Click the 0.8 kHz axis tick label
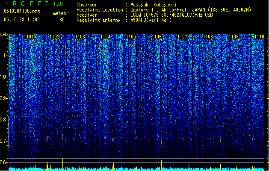 (x=4, y=120)
